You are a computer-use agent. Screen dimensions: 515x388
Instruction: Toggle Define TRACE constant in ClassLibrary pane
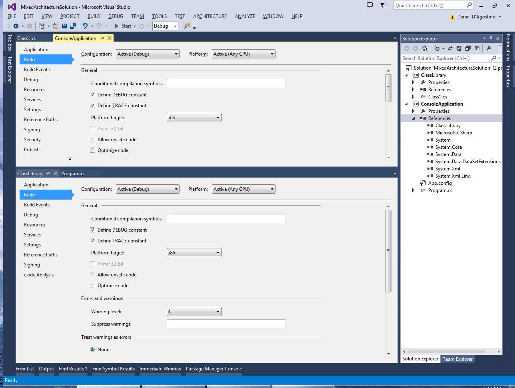pyautogui.click(x=93, y=241)
